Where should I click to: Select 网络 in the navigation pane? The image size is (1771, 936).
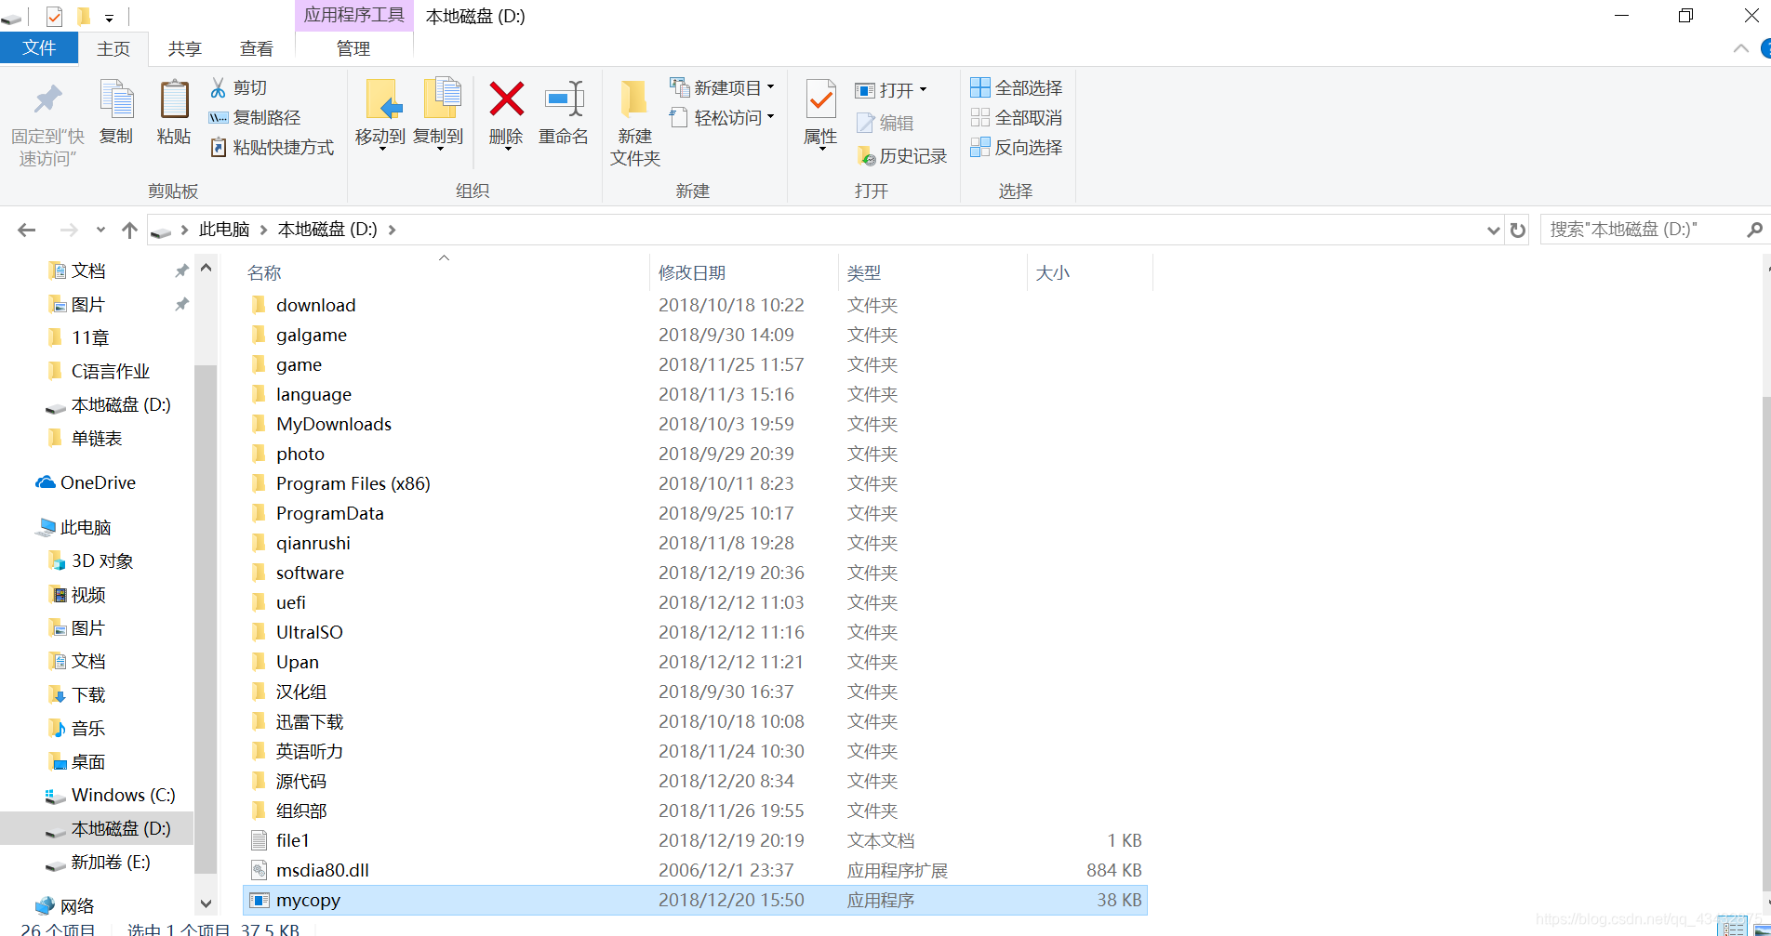pos(65,906)
